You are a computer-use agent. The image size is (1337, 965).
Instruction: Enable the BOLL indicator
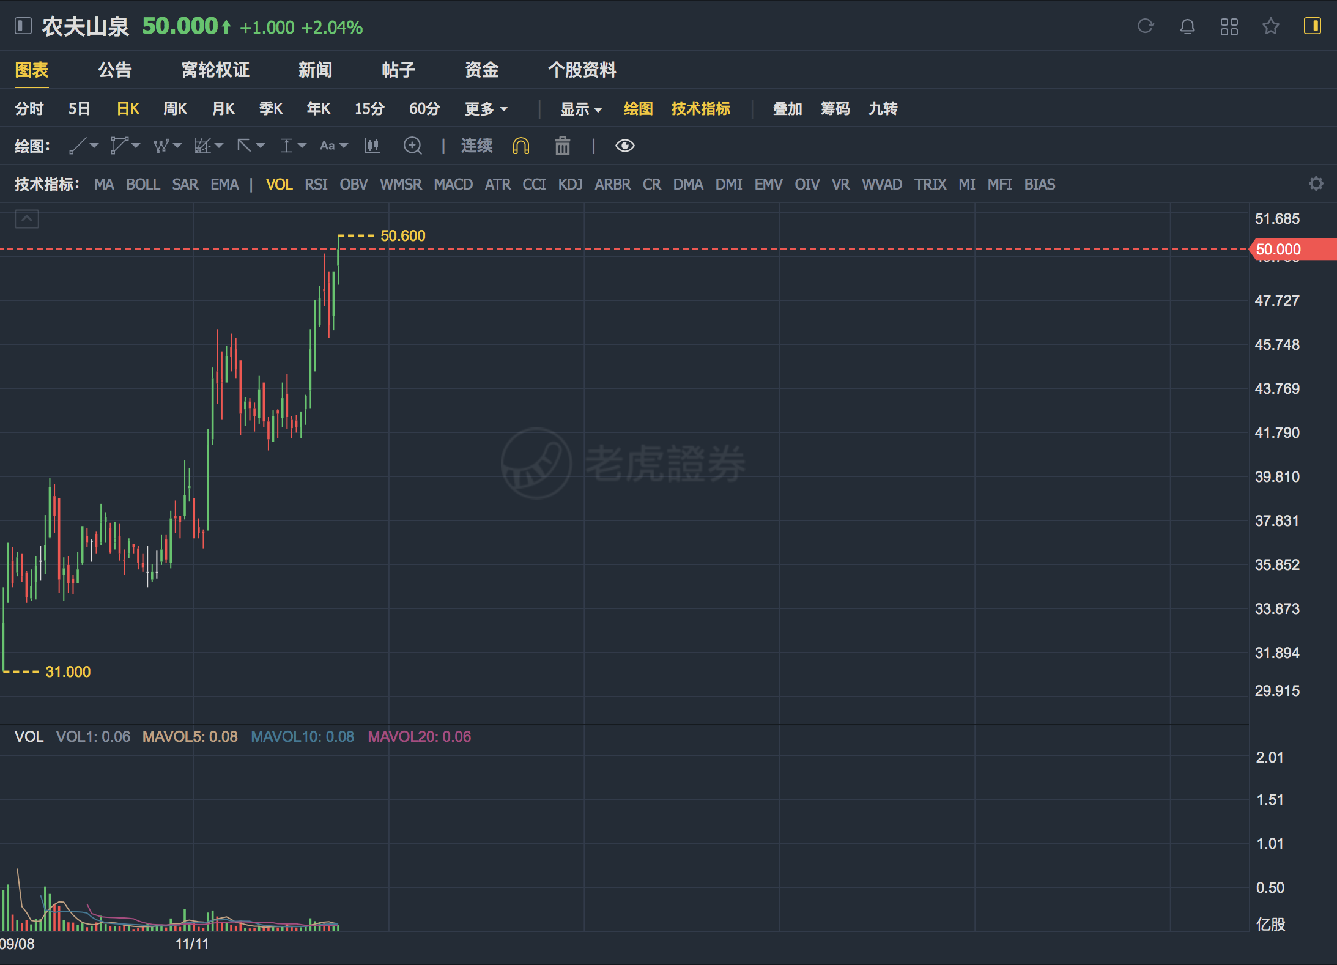tap(143, 184)
